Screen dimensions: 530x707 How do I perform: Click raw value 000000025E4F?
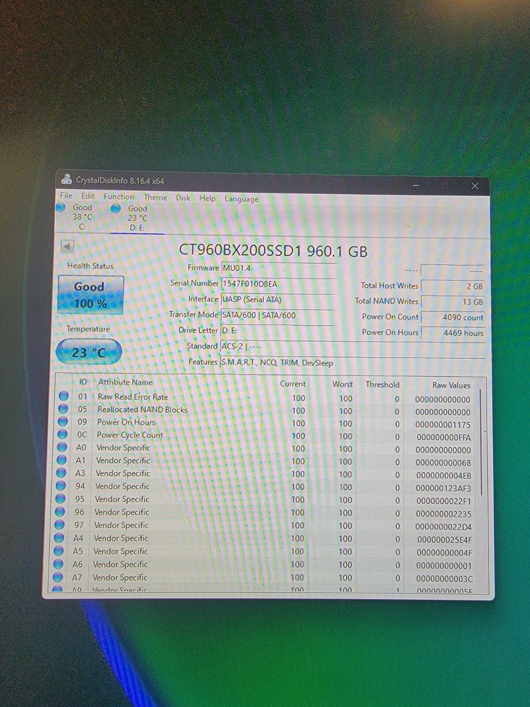click(x=444, y=540)
